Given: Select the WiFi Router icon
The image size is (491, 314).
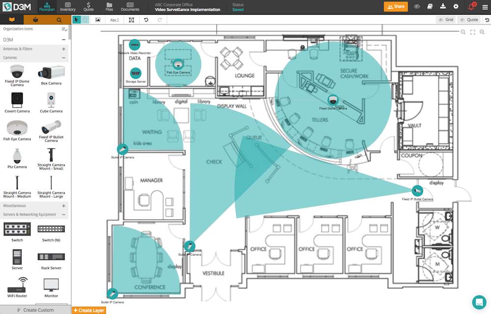Looking at the screenshot, I should coord(17,285).
